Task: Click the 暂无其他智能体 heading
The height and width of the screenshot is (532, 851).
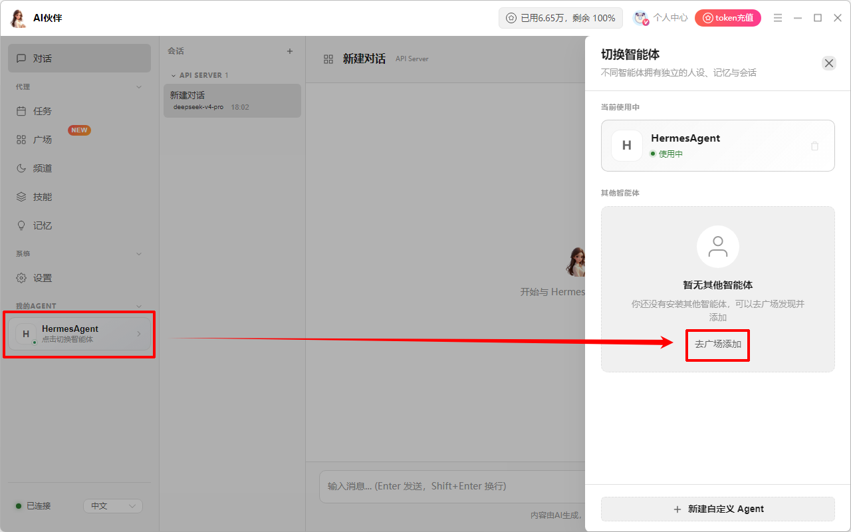Action: coord(718,285)
